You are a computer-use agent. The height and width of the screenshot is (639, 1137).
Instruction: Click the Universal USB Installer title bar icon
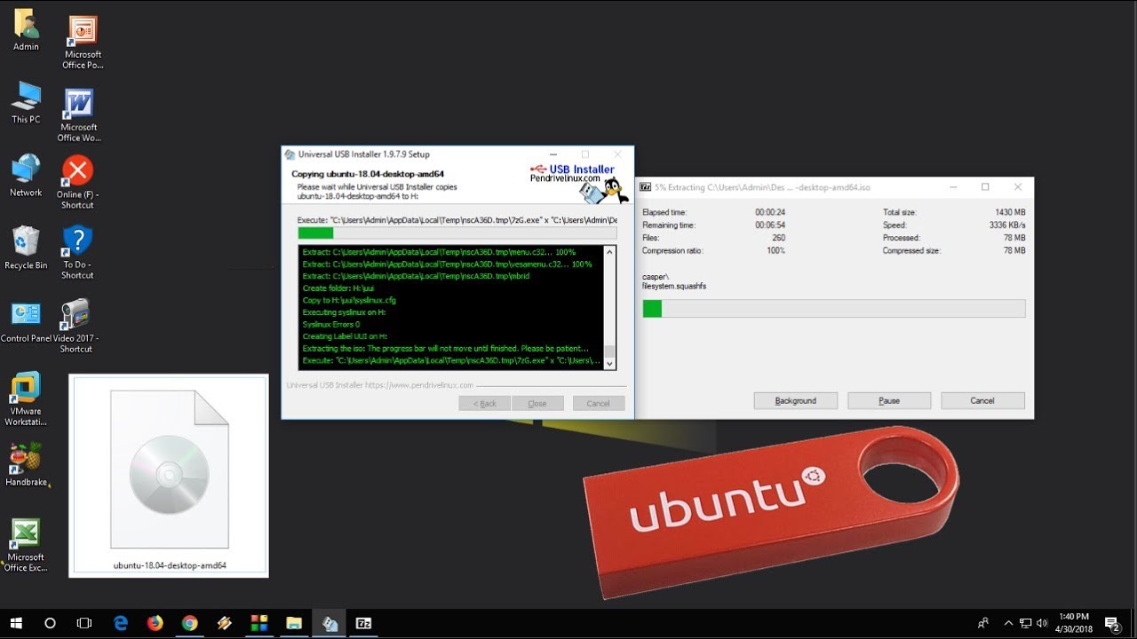coord(290,154)
